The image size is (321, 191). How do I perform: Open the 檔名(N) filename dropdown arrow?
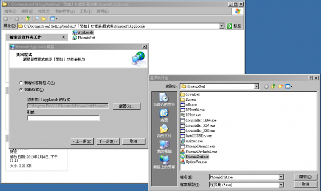pyautogui.click(x=281, y=177)
